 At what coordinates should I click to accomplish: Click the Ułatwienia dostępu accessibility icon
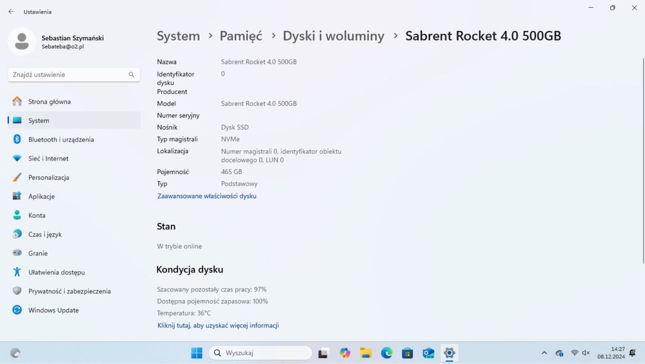click(x=17, y=272)
